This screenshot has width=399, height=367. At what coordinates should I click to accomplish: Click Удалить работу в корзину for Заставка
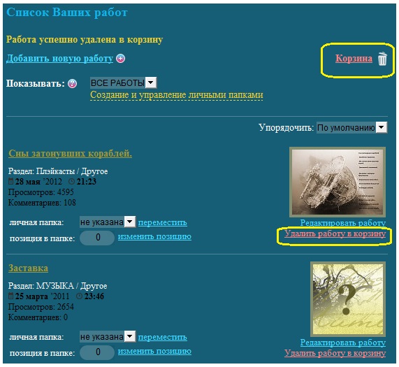pos(335,353)
